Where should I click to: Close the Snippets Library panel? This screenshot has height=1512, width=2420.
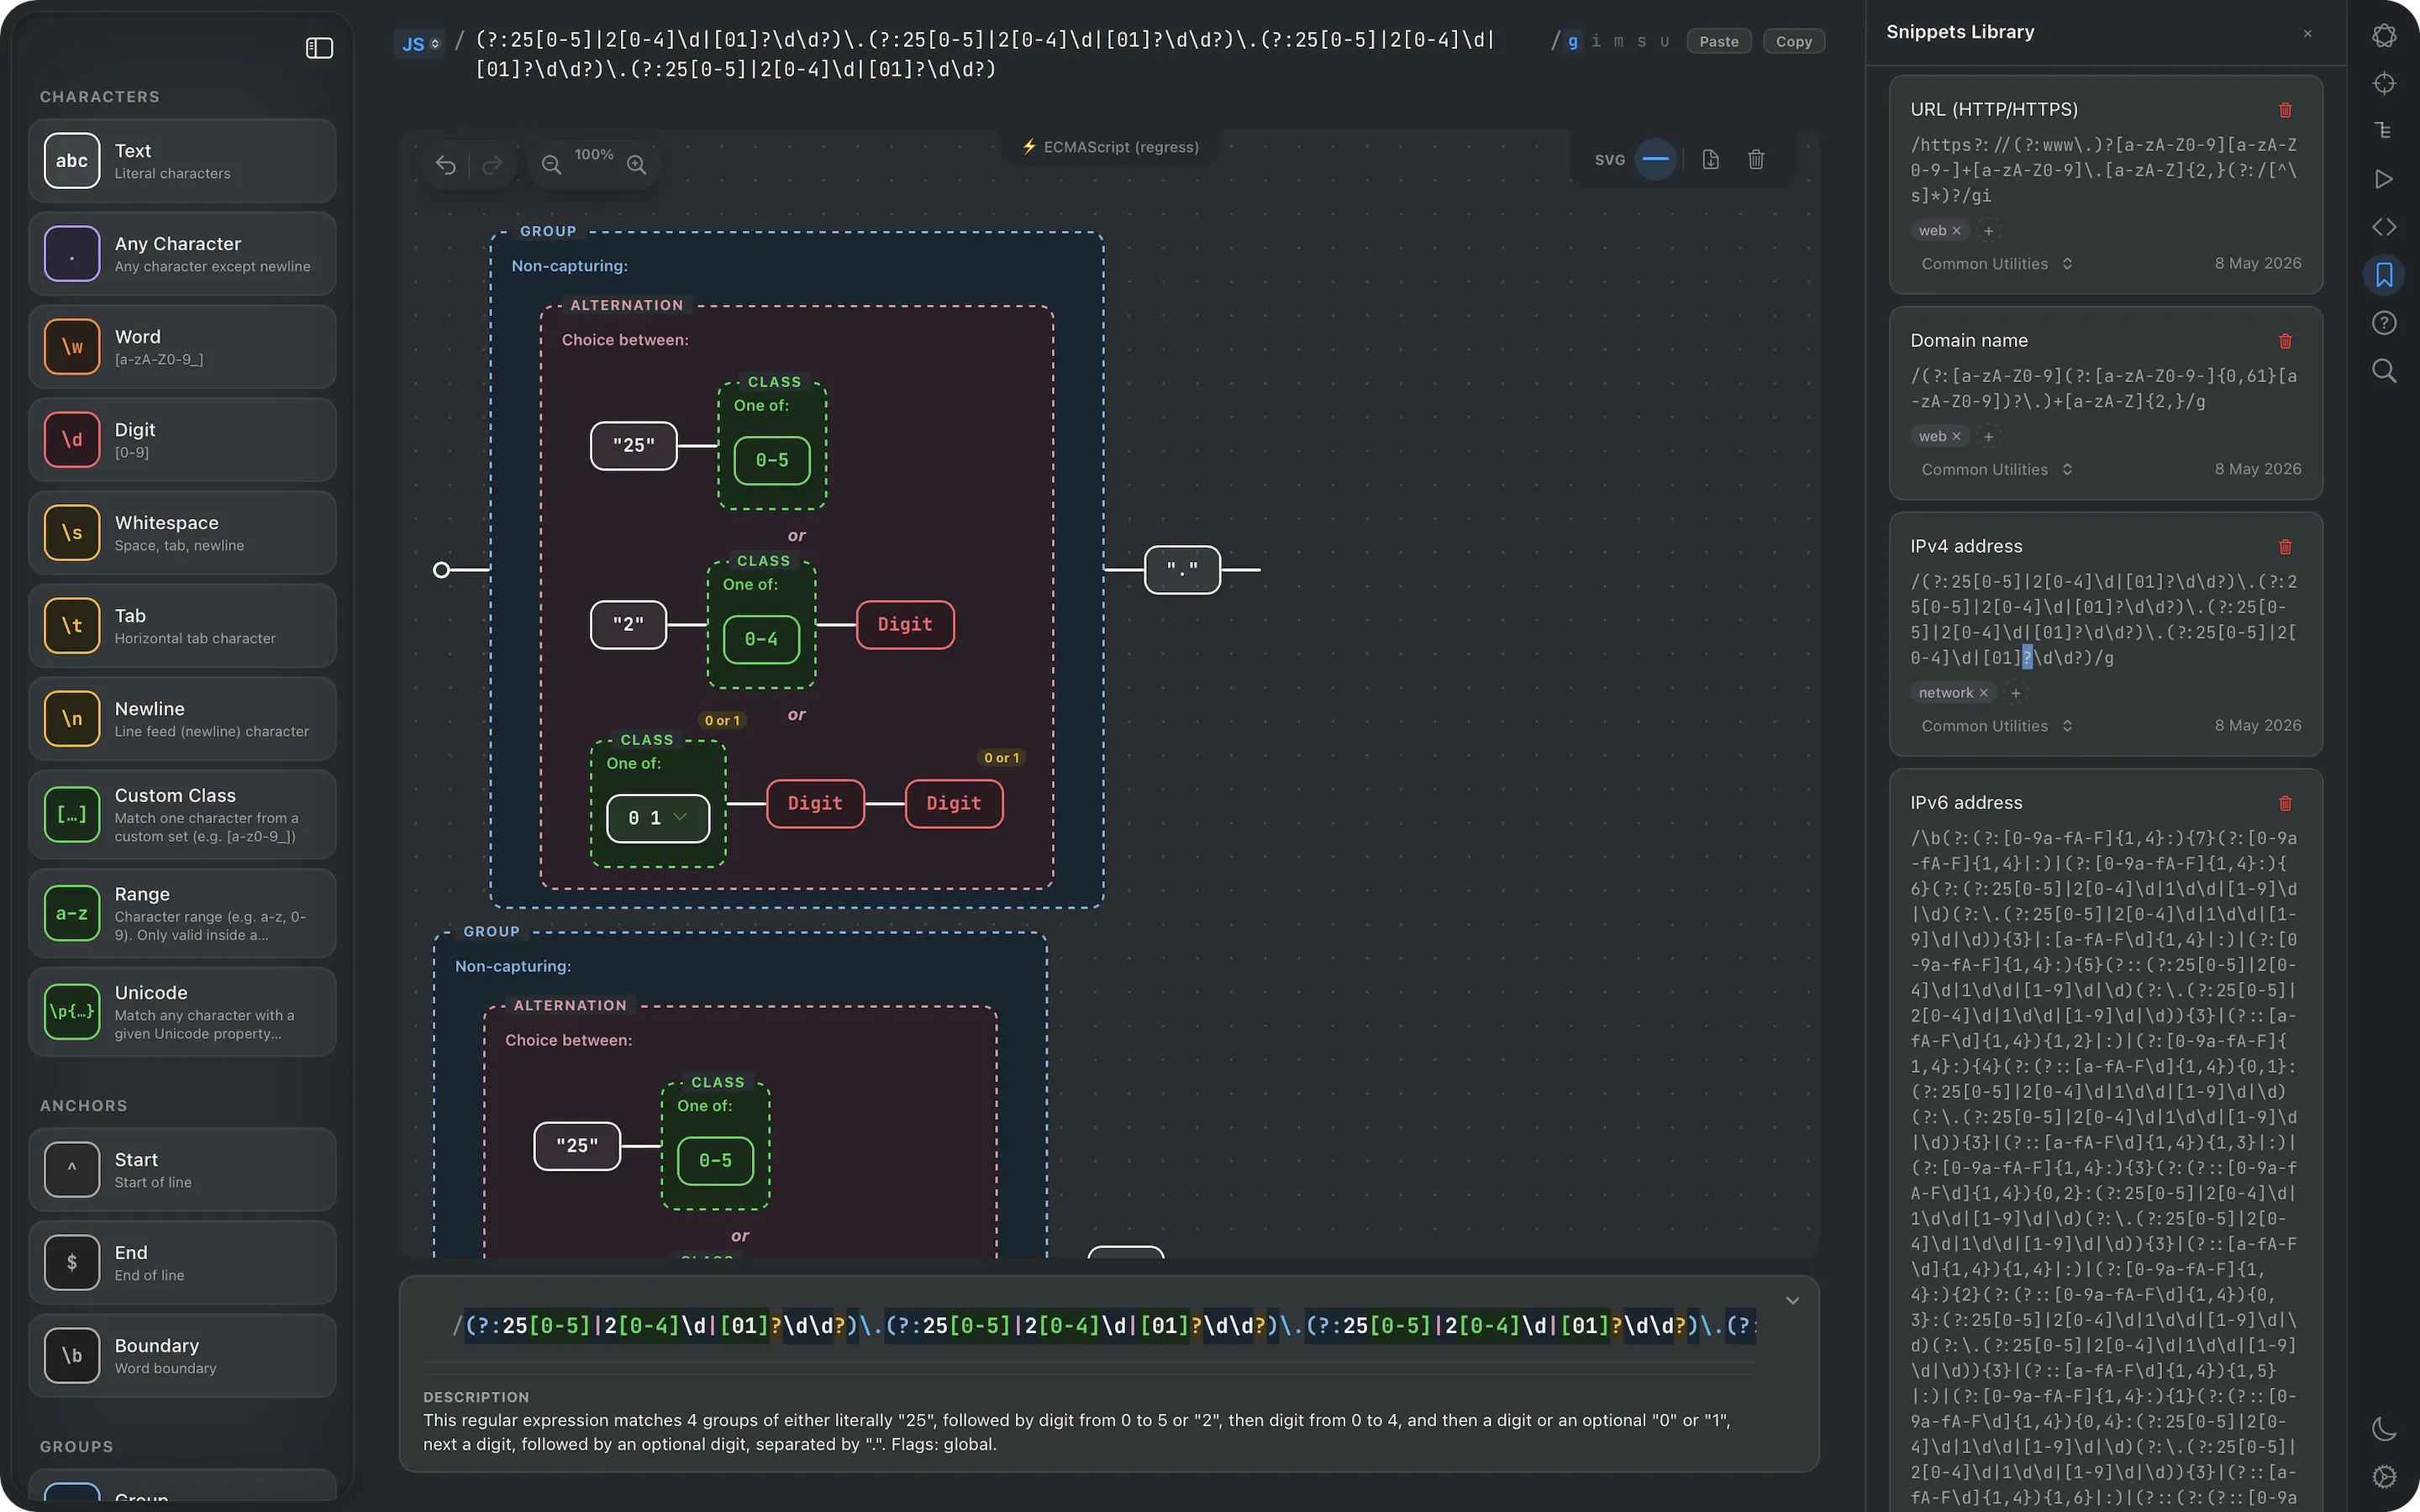pyautogui.click(x=2308, y=33)
